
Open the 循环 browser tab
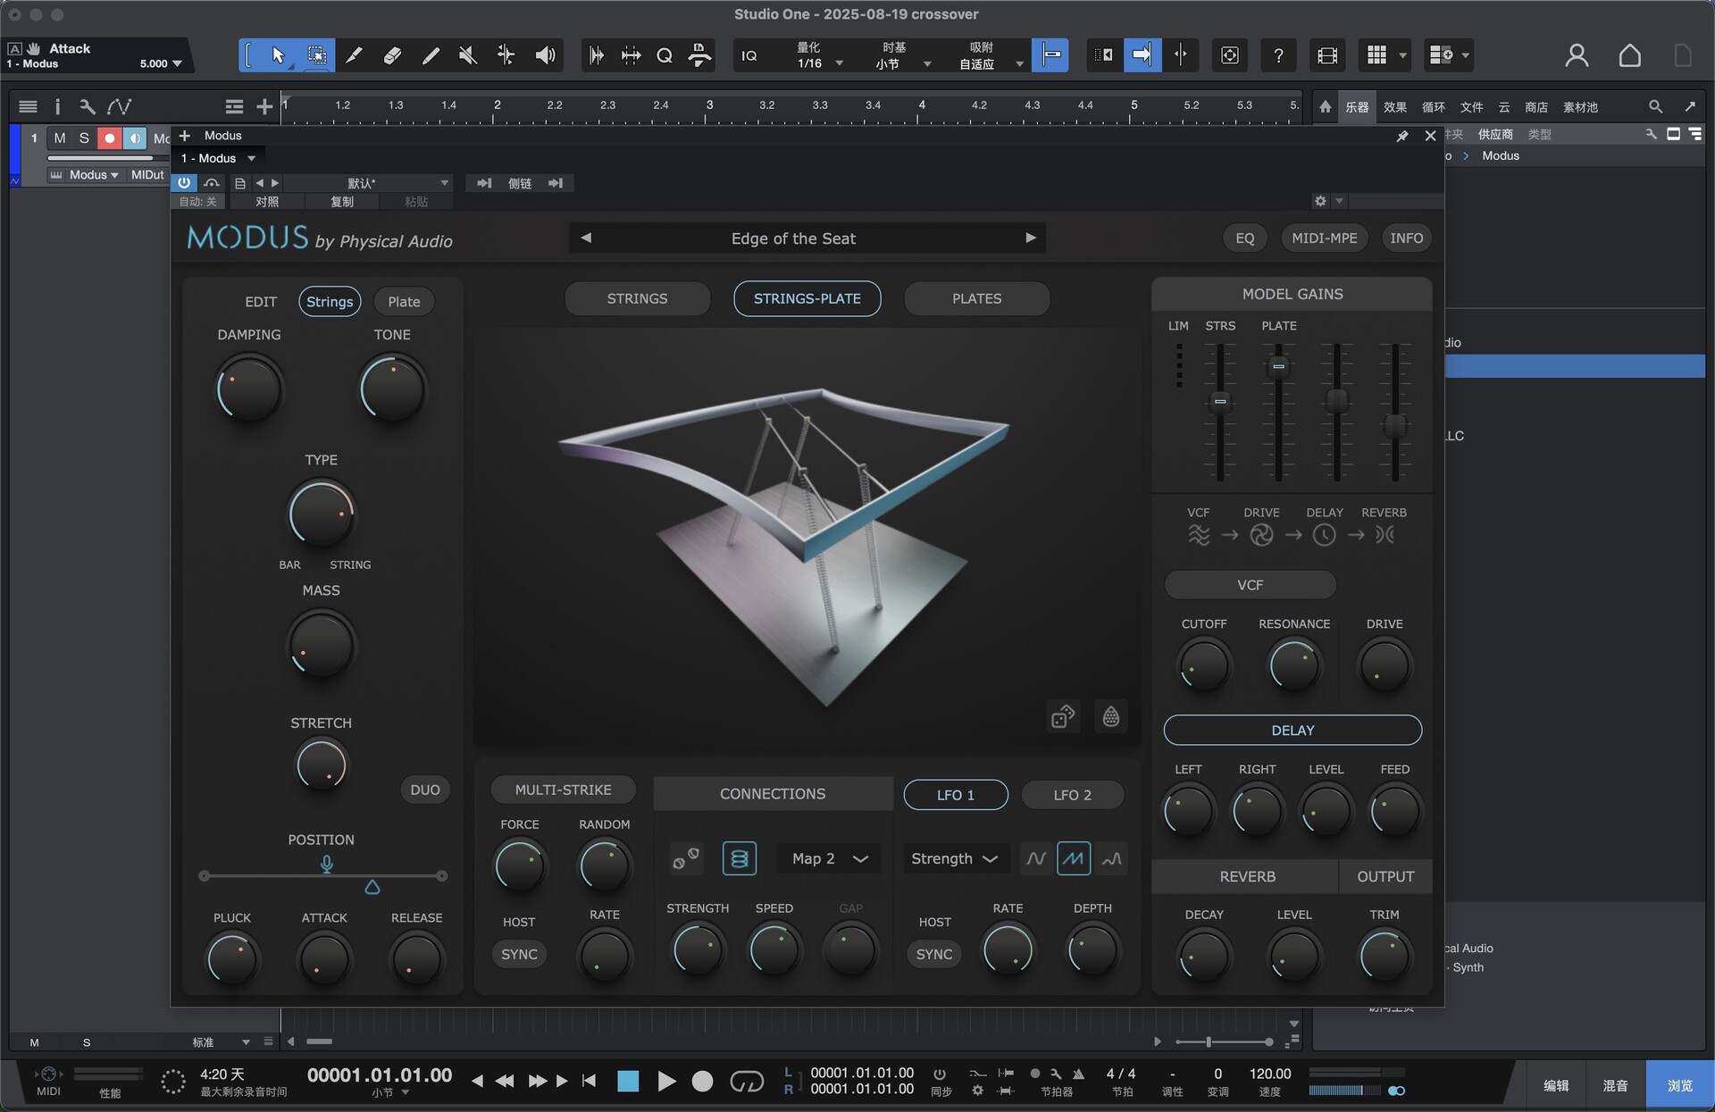click(x=1433, y=107)
